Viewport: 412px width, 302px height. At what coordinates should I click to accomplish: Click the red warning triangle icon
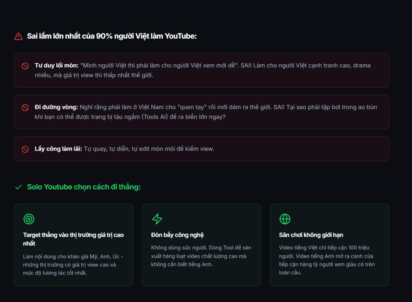tap(18, 36)
